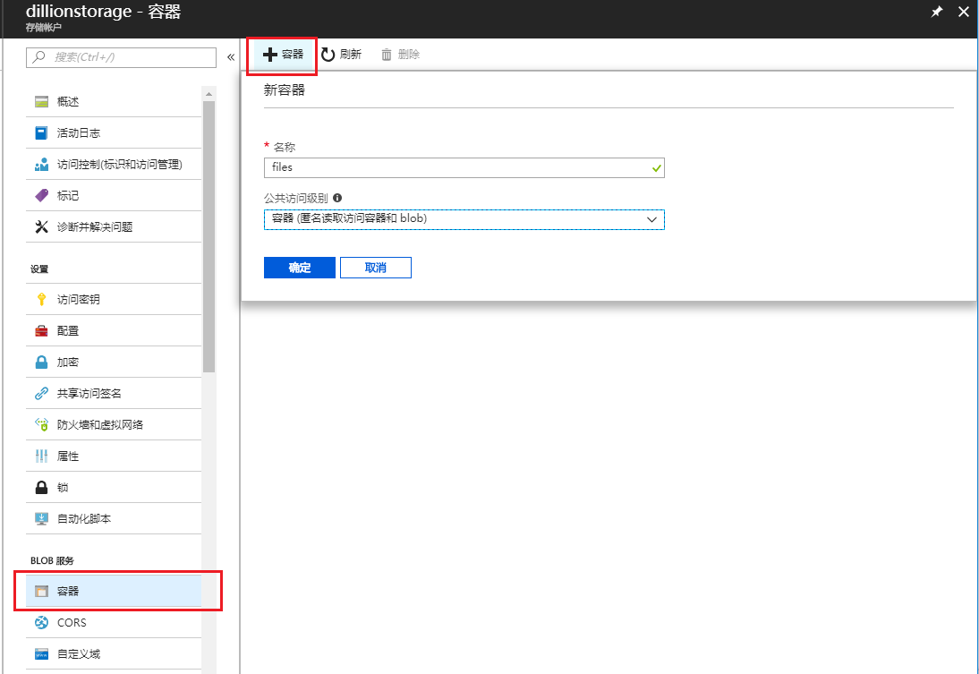Click the sidebar vertical scrollbar
The width and height of the screenshot is (979, 674).
click(x=209, y=233)
